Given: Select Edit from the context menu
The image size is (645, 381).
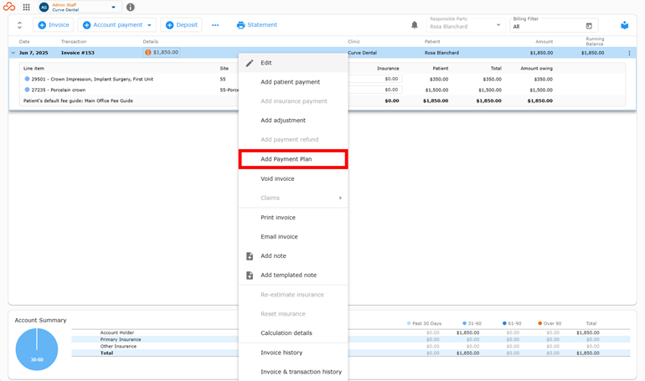Looking at the screenshot, I should tap(293, 63).
